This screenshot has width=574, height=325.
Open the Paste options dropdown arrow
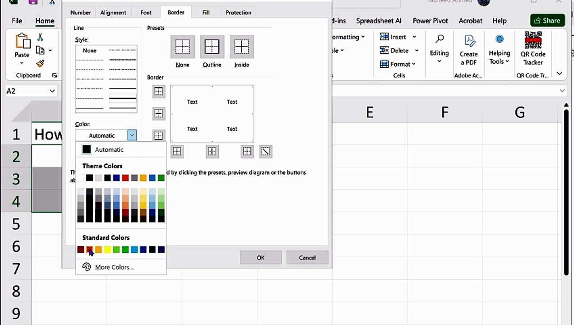22,63
